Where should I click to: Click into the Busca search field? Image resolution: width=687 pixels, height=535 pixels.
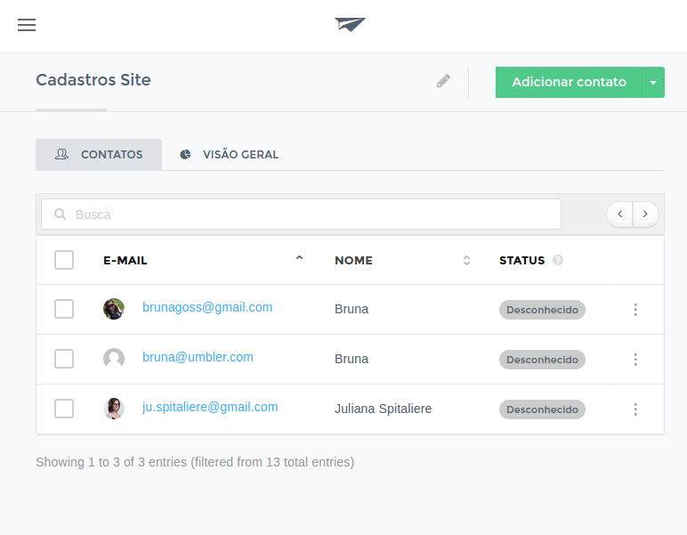301,215
